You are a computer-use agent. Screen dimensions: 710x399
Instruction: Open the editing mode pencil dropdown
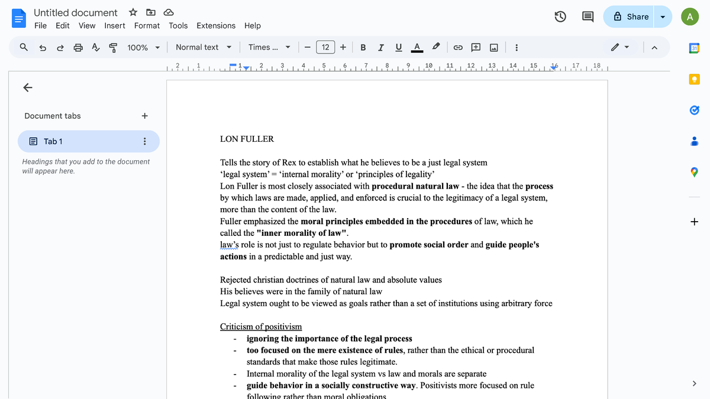pos(620,47)
